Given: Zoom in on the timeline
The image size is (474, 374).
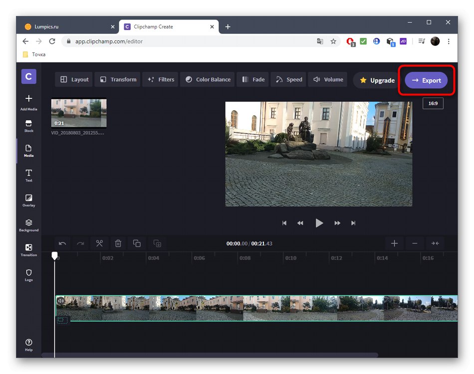Looking at the screenshot, I should tap(394, 243).
